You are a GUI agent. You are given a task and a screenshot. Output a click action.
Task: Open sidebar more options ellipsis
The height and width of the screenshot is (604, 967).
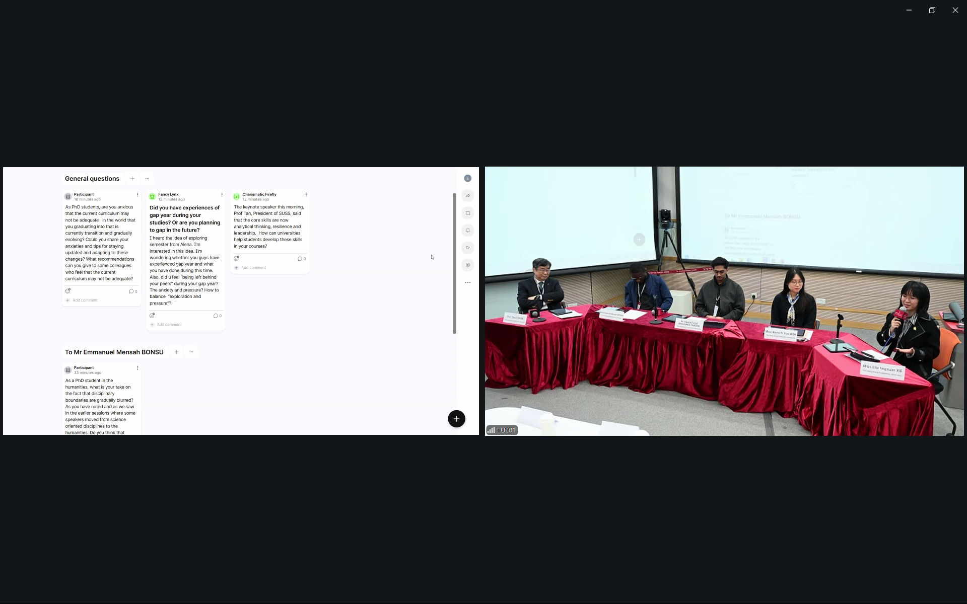coord(467,282)
